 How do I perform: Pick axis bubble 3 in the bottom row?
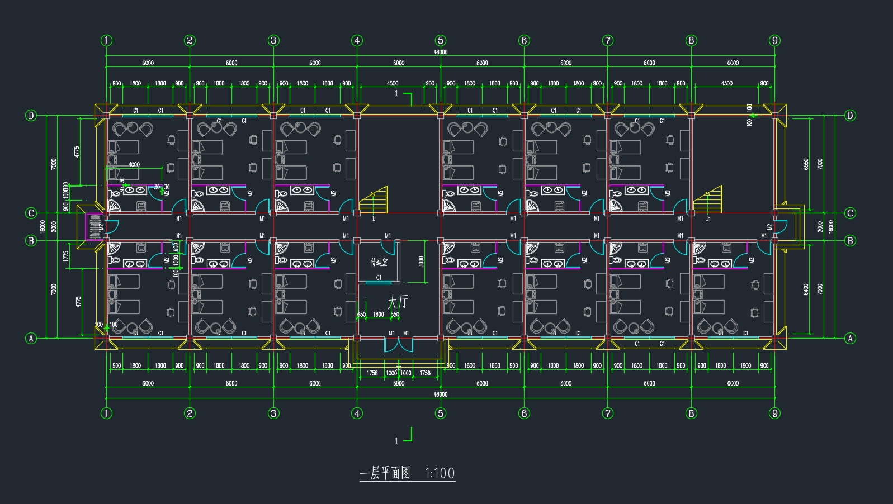coord(273,413)
